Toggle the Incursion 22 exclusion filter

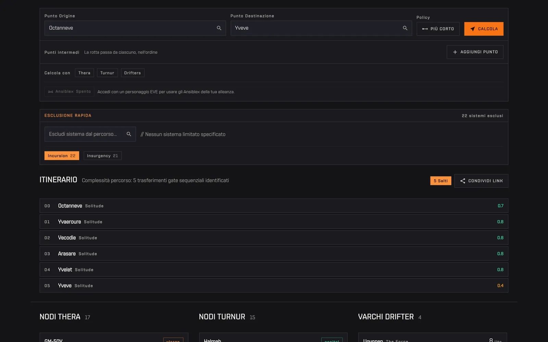click(62, 156)
